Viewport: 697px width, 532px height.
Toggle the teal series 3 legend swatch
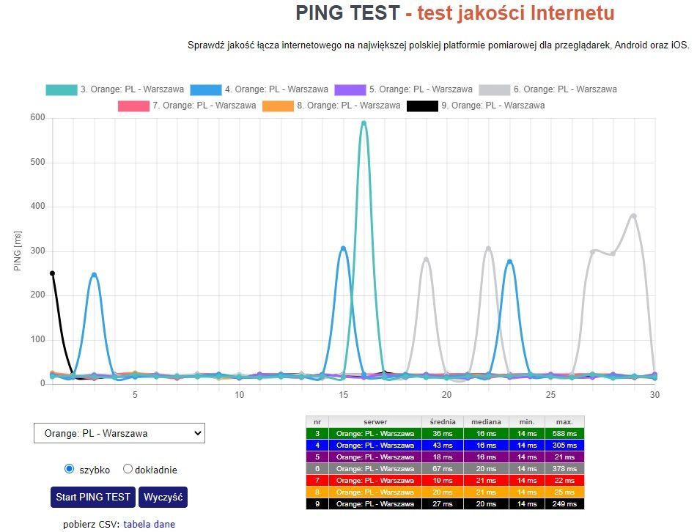point(61,89)
